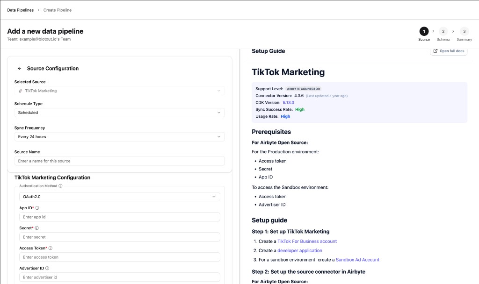The width and height of the screenshot is (479, 284).
Task: Open Sandbox Ad Account link
Action: tap(357, 260)
